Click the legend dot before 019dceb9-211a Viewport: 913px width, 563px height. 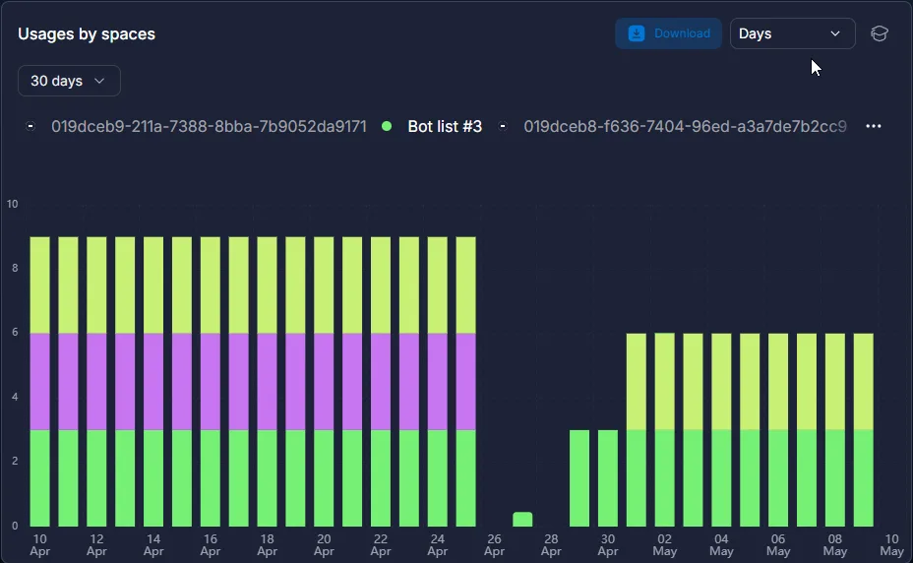point(30,126)
